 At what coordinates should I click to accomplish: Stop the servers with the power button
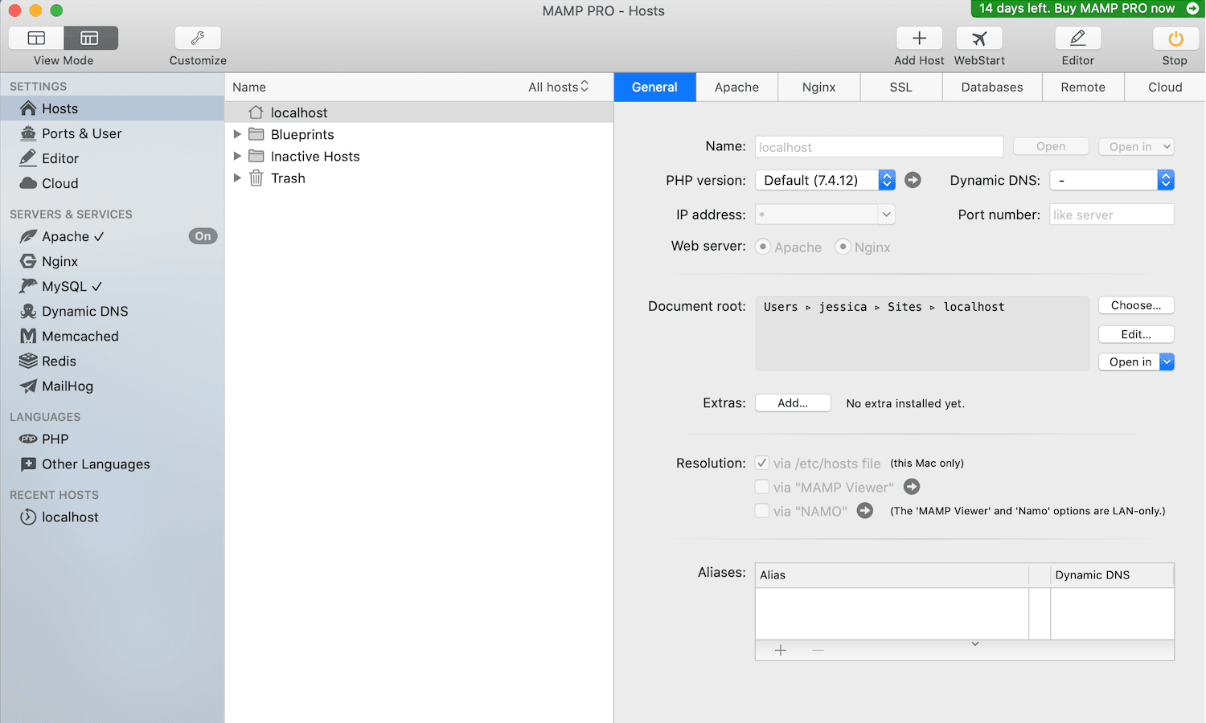pyautogui.click(x=1175, y=38)
